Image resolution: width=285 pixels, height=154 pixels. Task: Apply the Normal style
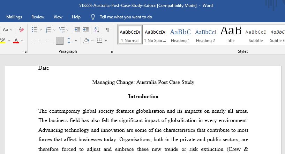click(130, 35)
